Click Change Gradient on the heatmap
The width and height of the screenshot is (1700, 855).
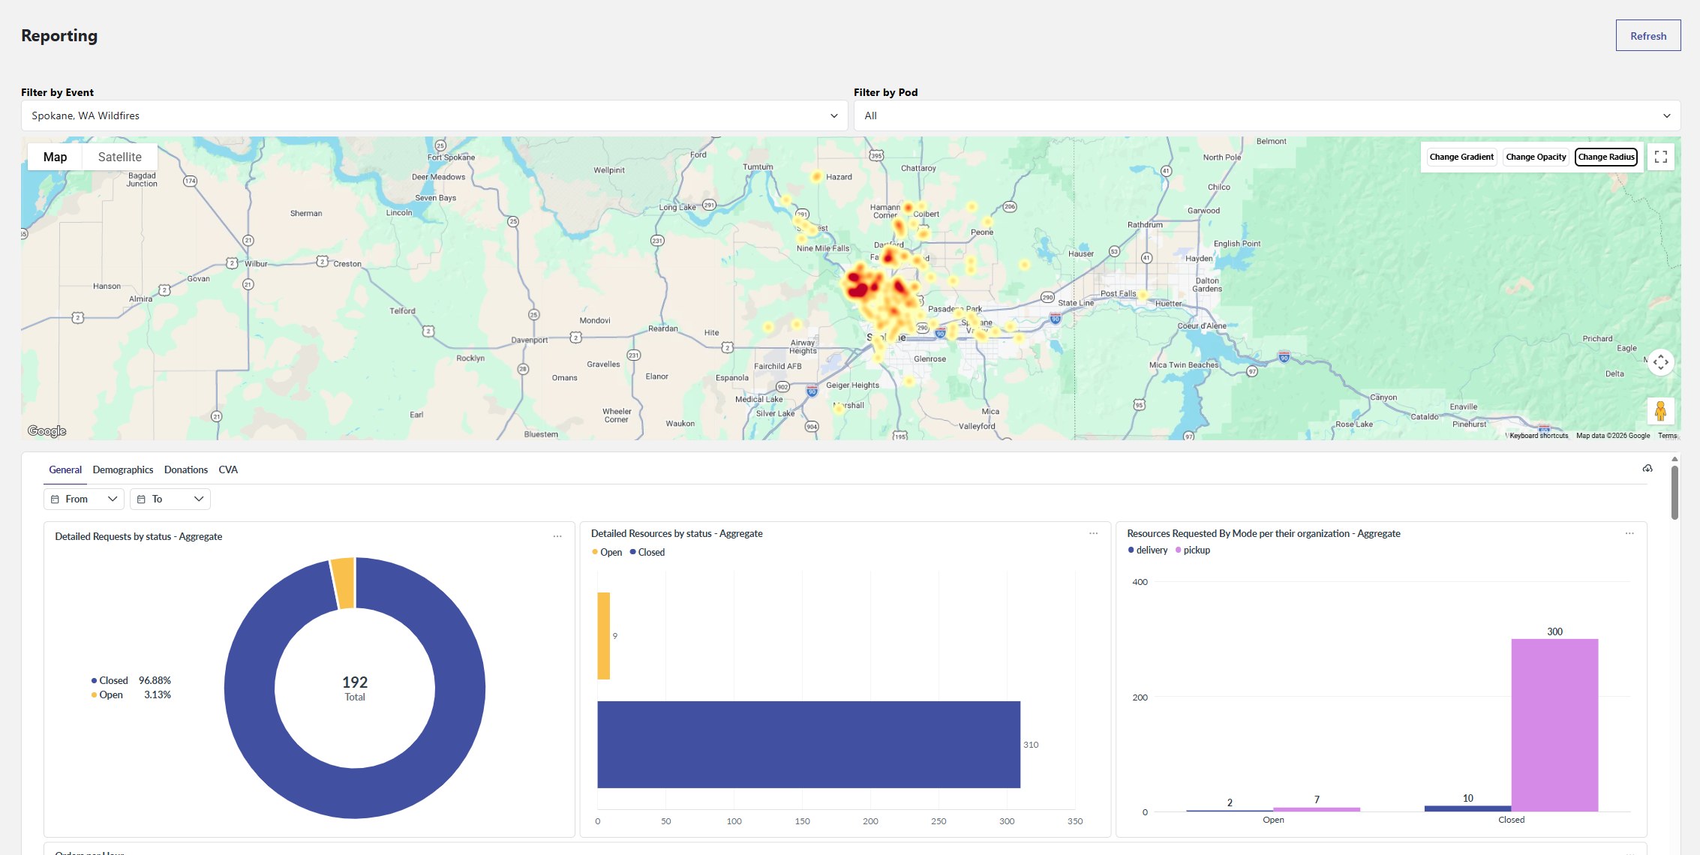(x=1461, y=157)
